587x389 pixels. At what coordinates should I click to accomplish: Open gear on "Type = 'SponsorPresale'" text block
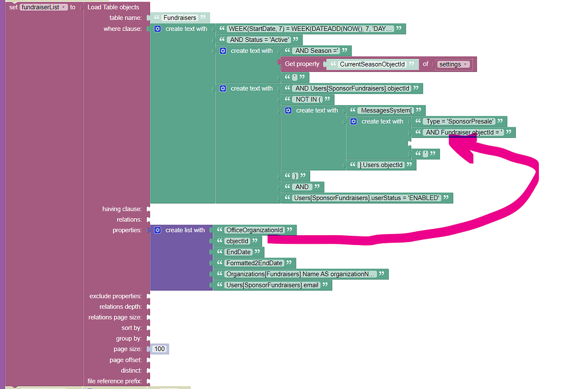pos(354,122)
